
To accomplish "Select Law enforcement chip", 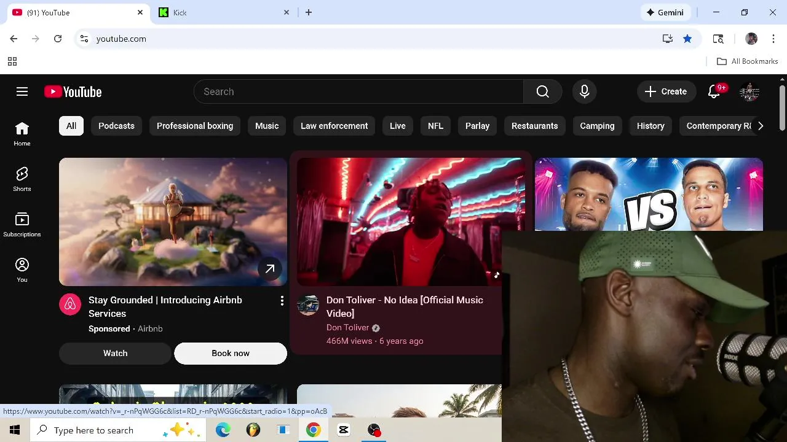I will tap(334, 126).
